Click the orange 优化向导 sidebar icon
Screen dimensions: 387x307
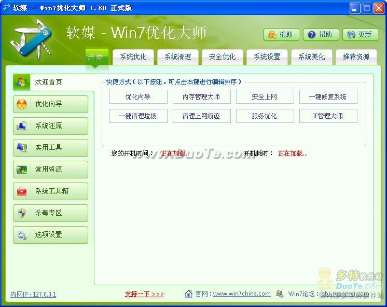pyautogui.click(x=22, y=104)
